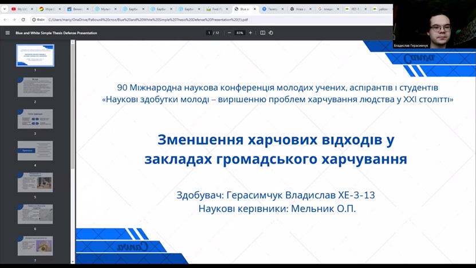The height and width of the screenshot is (268, 476).
Task: Click the webcam video of Владислав Герасимчук
Action: coord(434,24)
